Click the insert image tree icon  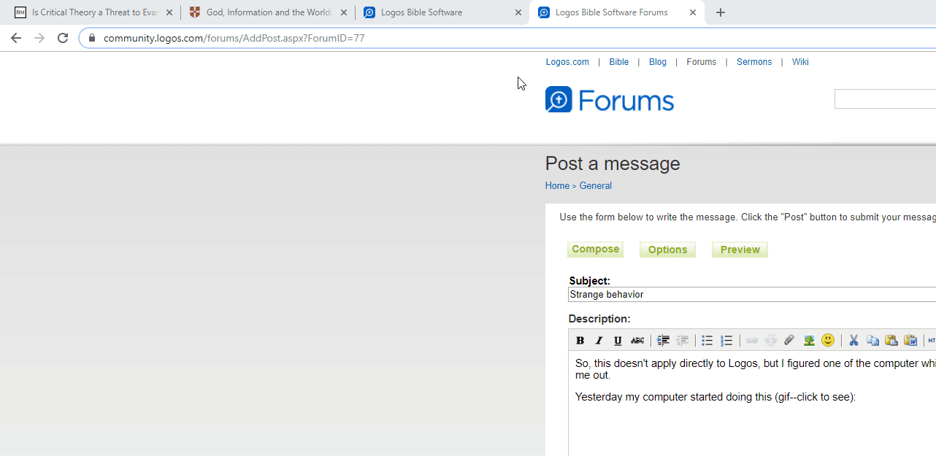click(809, 341)
